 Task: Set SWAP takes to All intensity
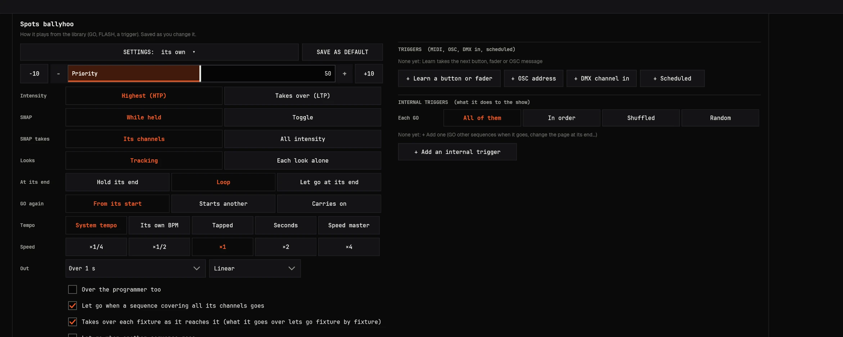(x=303, y=139)
